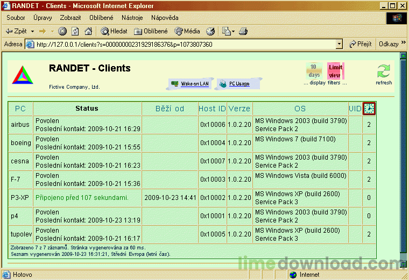Click the History icon in toolbar
This screenshot has width=409, height=280.
210,32
